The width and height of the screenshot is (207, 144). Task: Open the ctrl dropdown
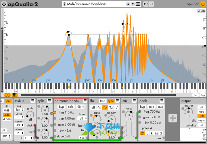click(x=28, y=138)
